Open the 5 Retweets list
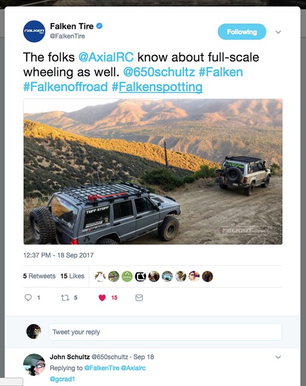 (x=39, y=276)
